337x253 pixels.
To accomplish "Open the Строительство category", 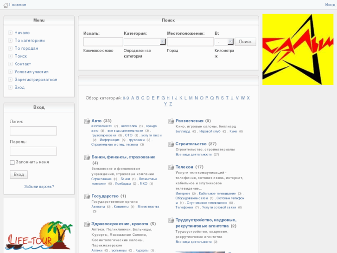I will (x=191, y=144).
